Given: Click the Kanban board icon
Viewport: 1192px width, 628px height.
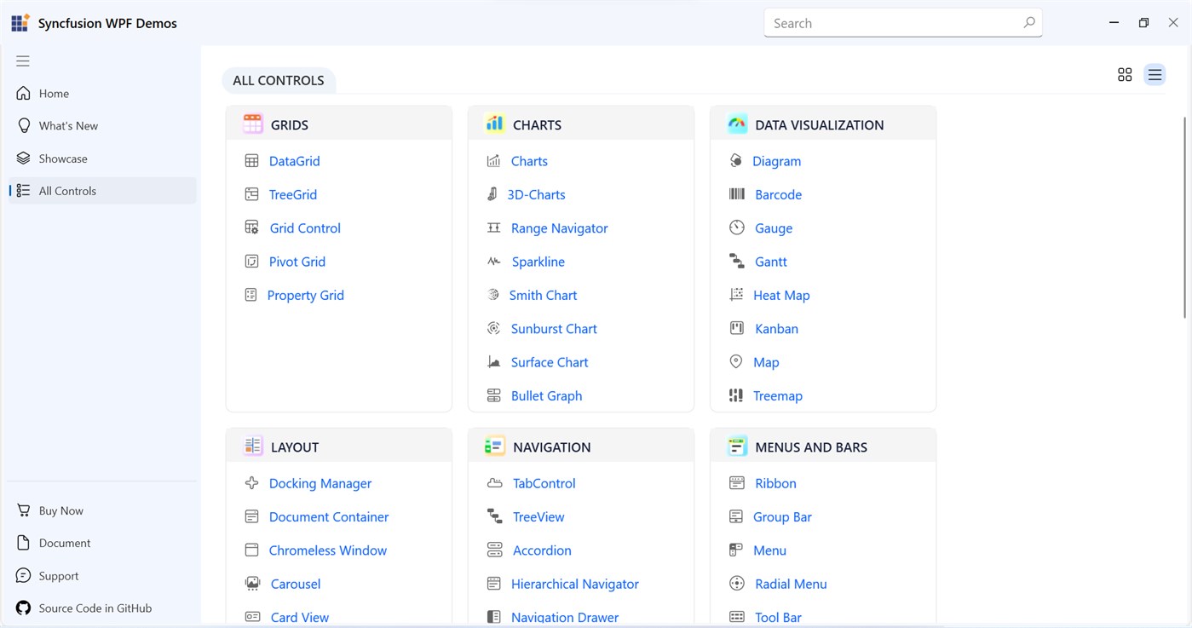Looking at the screenshot, I should [x=737, y=328].
